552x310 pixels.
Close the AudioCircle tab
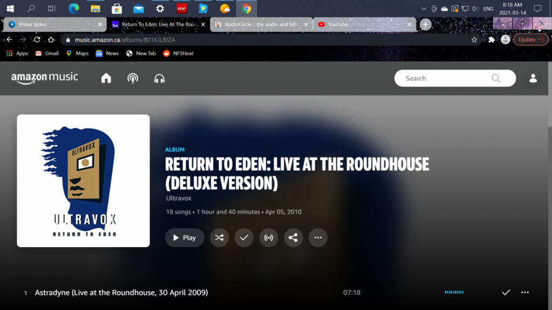[x=306, y=24]
